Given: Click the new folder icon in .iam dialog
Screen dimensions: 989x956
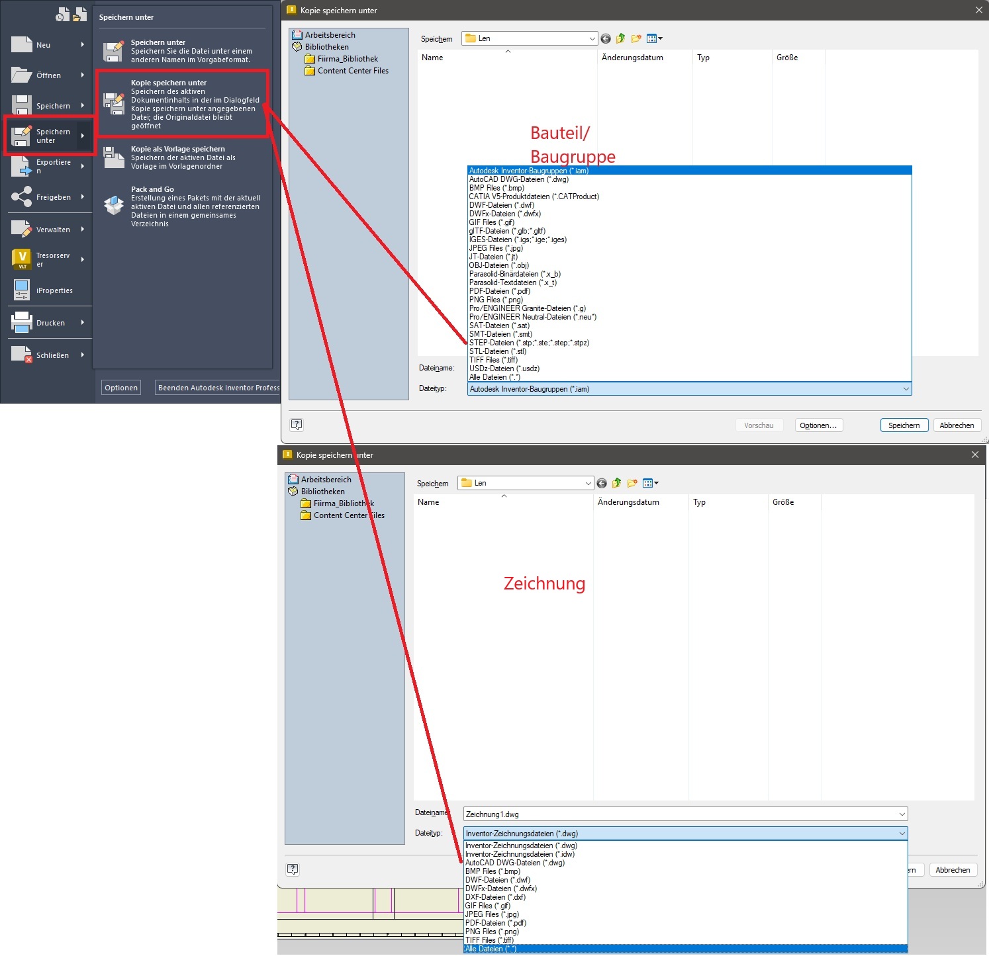Looking at the screenshot, I should 636,38.
